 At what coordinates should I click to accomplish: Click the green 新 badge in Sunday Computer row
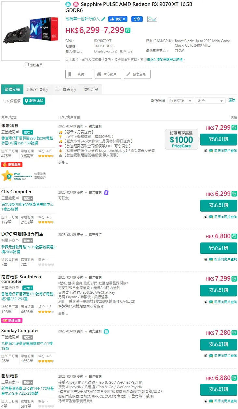tap(106, 331)
